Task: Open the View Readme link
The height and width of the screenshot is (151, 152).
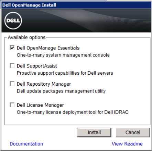Action: pyautogui.click(x=127, y=144)
